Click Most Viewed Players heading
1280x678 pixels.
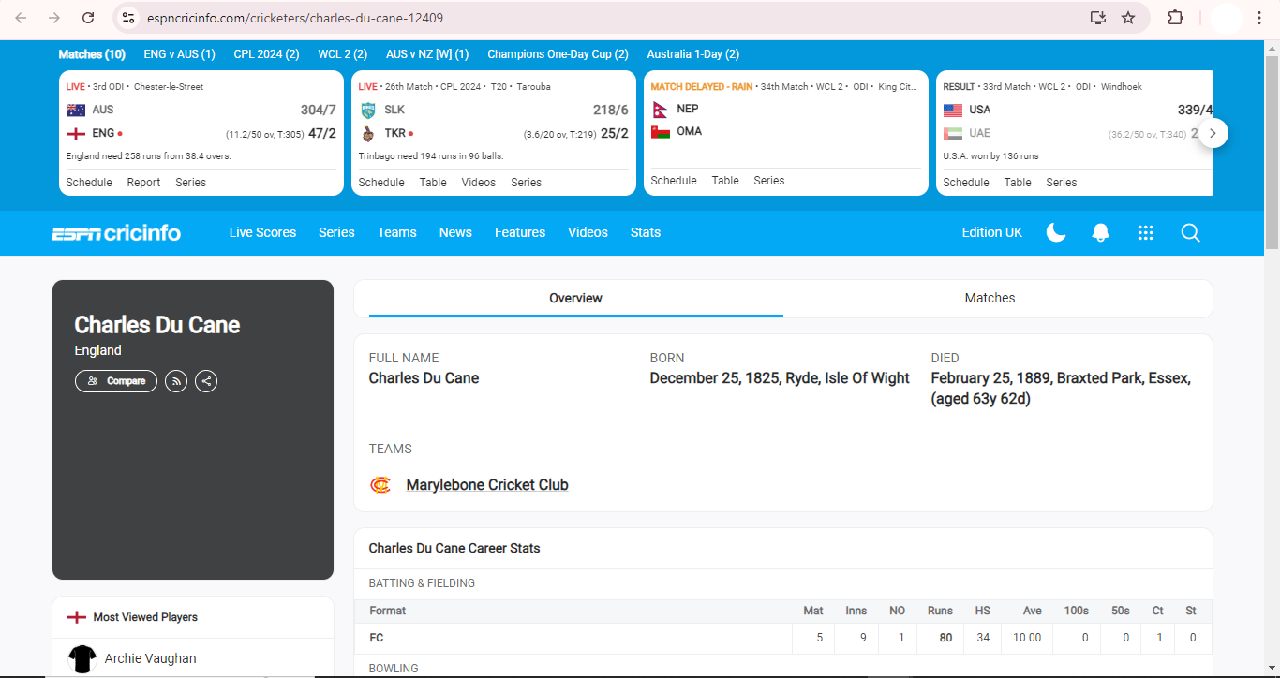[x=145, y=617]
